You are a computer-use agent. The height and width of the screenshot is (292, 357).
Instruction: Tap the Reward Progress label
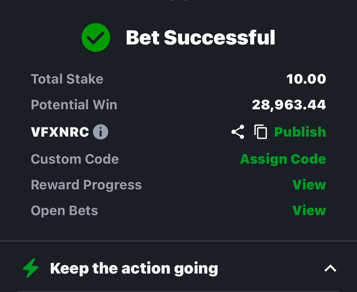click(x=86, y=185)
